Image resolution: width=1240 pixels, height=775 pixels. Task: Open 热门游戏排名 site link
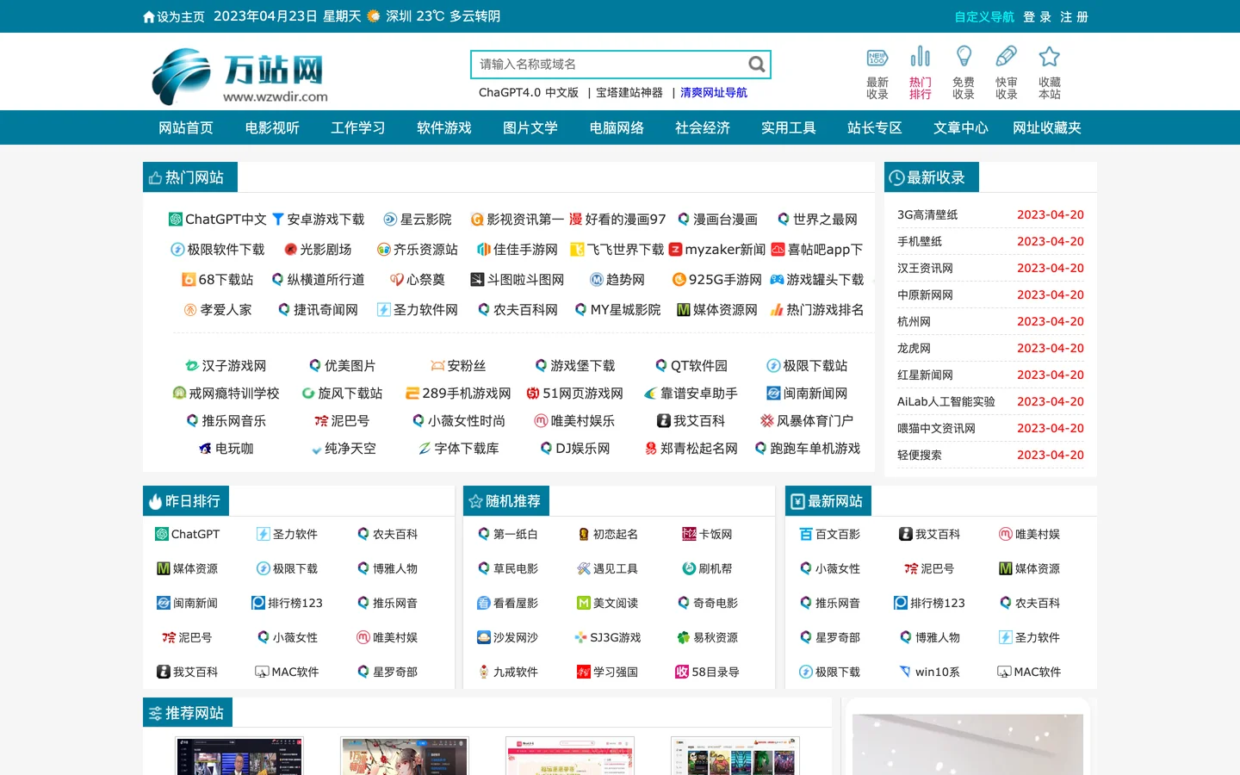pos(817,310)
